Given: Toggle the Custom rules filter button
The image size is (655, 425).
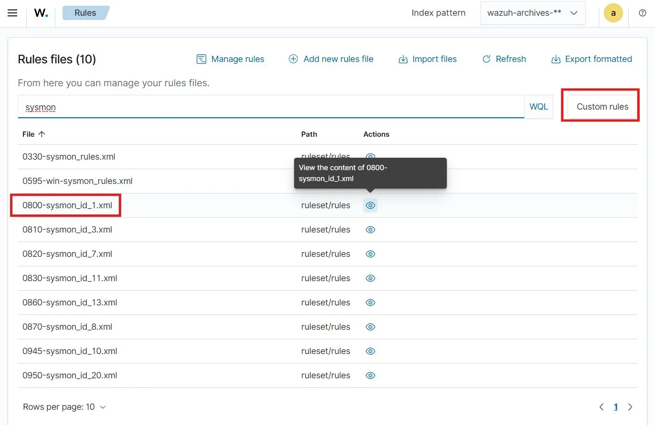Looking at the screenshot, I should pos(602,107).
